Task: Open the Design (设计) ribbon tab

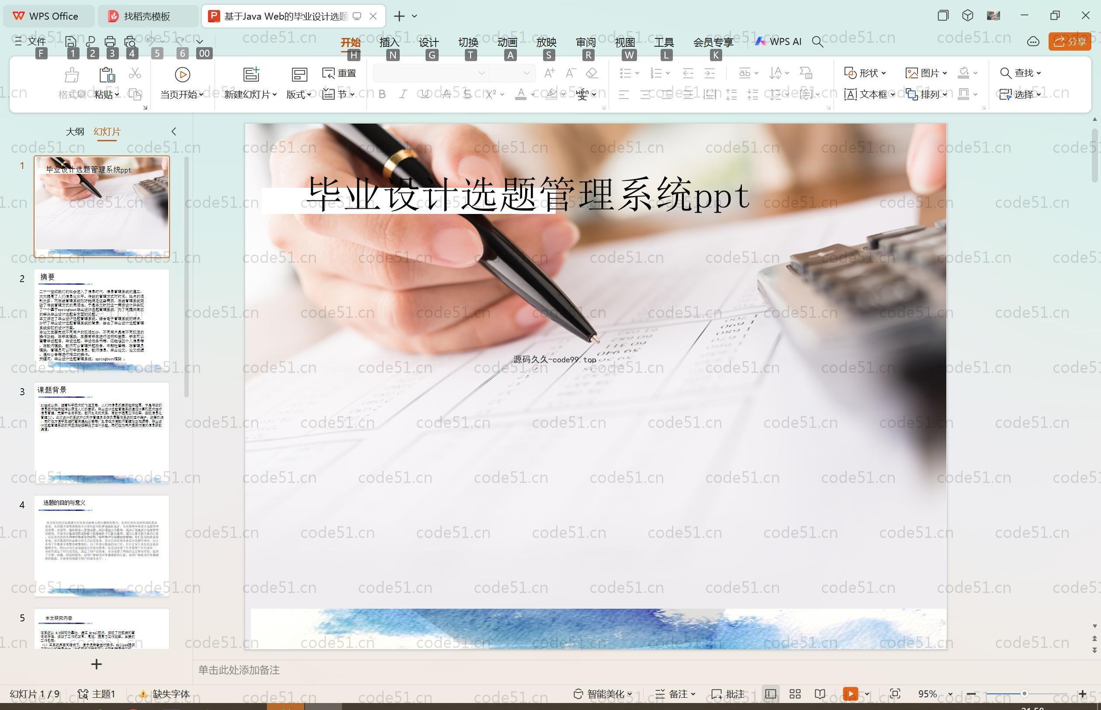Action: pos(429,42)
